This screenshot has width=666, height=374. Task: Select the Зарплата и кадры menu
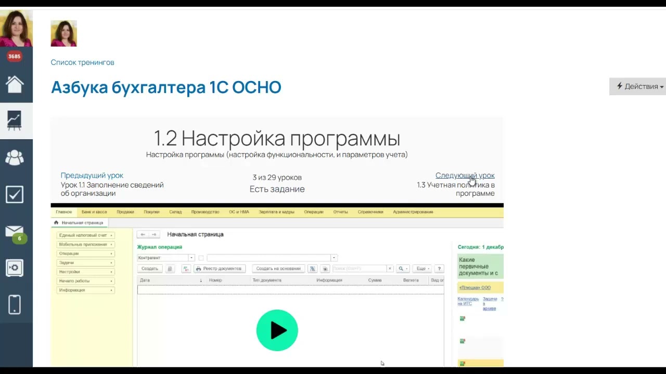point(277,212)
